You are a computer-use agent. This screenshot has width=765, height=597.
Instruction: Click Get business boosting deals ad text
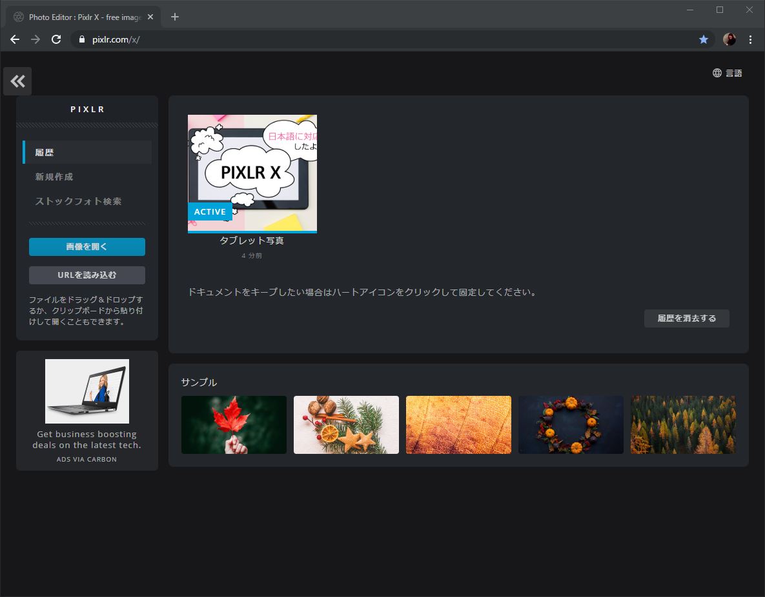pos(87,440)
